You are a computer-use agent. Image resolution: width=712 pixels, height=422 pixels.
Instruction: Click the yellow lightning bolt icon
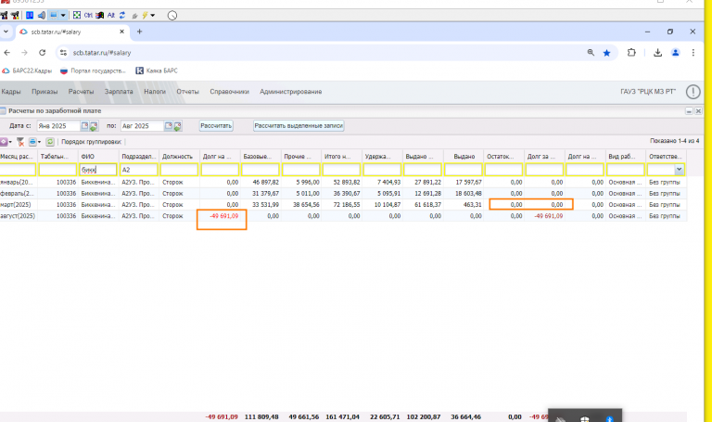145,16
